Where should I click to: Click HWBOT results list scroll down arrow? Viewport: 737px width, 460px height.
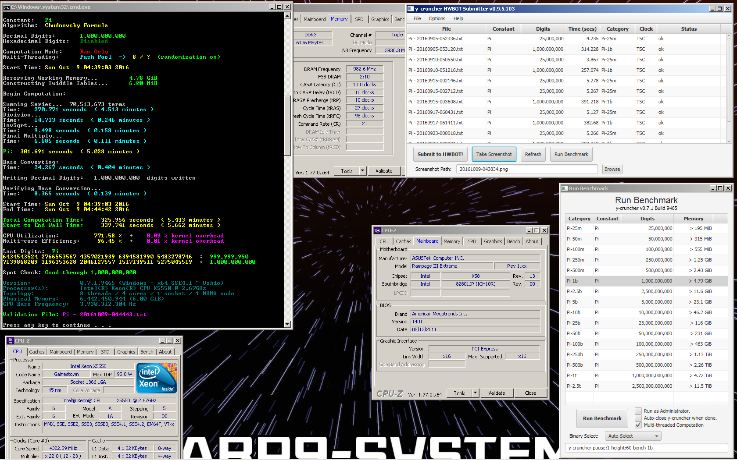point(729,141)
